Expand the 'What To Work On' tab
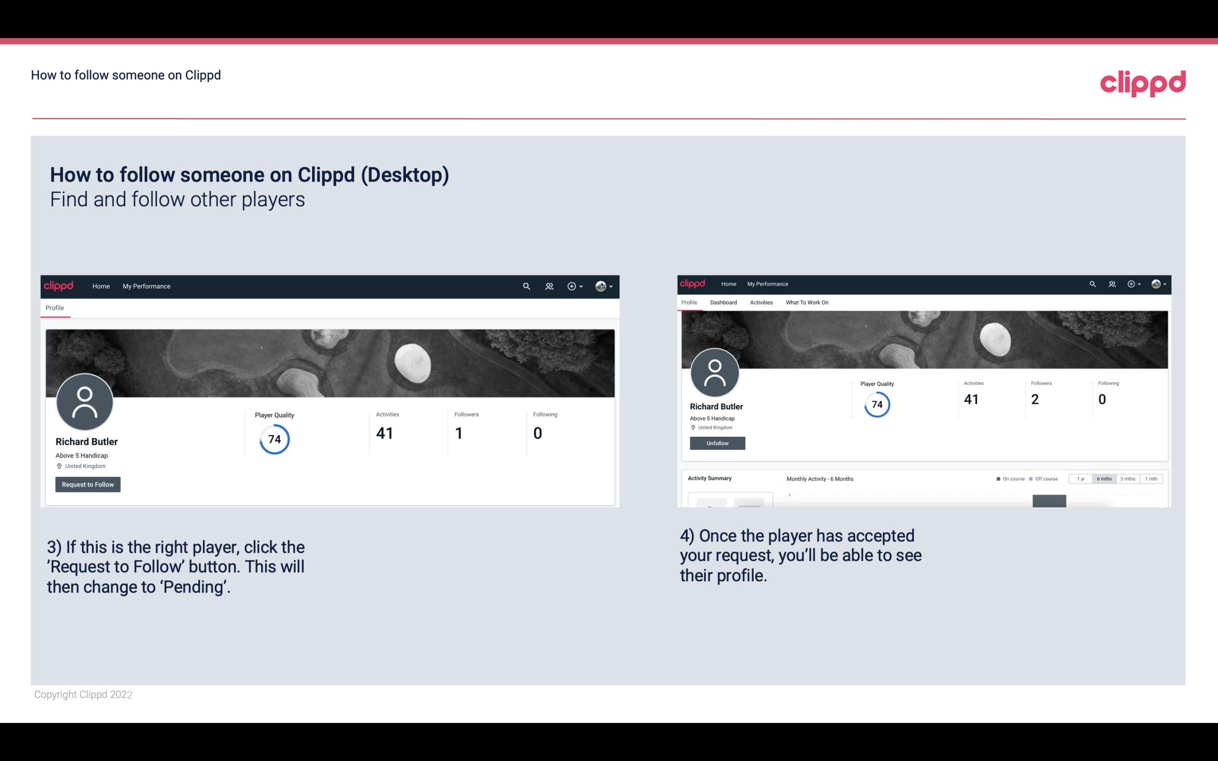This screenshot has height=761, width=1218. pos(806,302)
